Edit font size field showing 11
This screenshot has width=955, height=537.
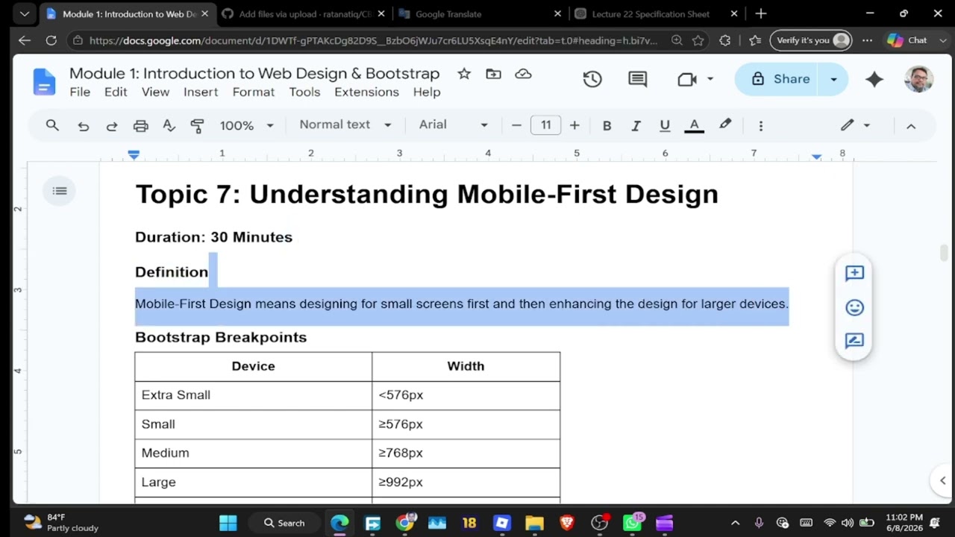545,125
